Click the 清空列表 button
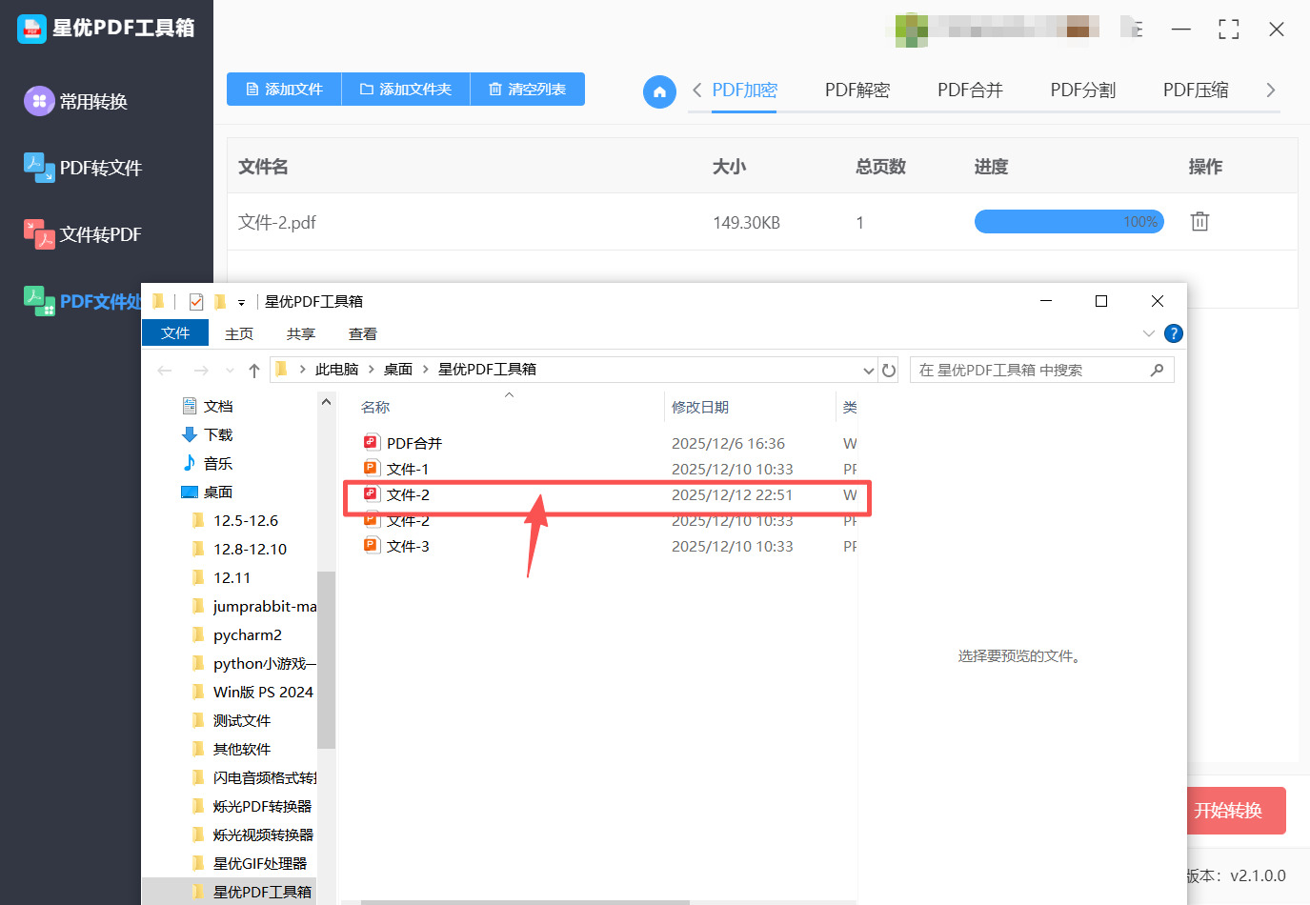Screen dimensions: 1310x905 click(528, 90)
